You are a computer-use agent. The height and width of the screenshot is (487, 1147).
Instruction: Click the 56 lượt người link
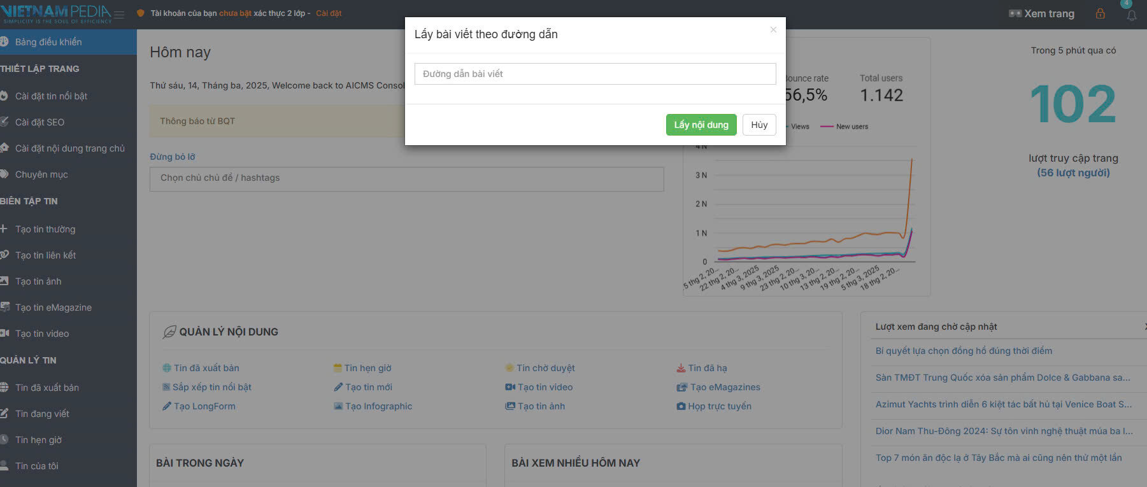point(1073,173)
